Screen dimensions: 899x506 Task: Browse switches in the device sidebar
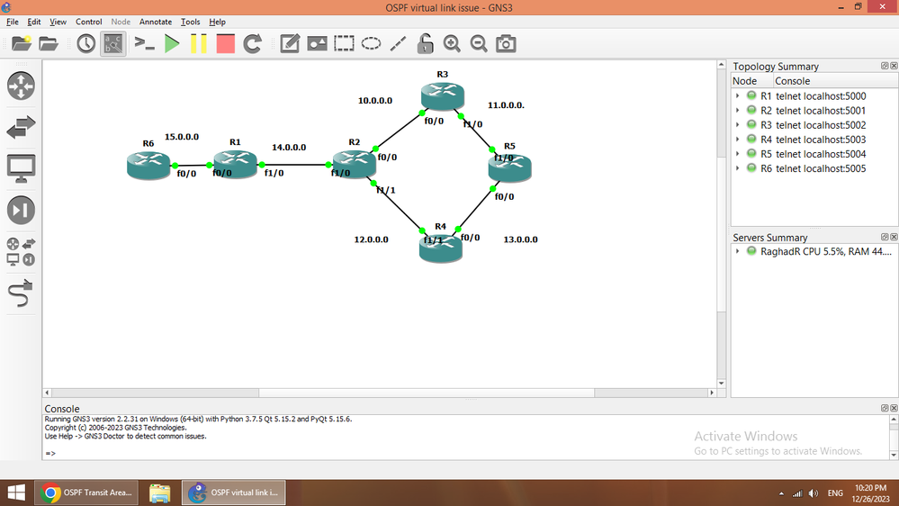pyautogui.click(x=22, y=127)
